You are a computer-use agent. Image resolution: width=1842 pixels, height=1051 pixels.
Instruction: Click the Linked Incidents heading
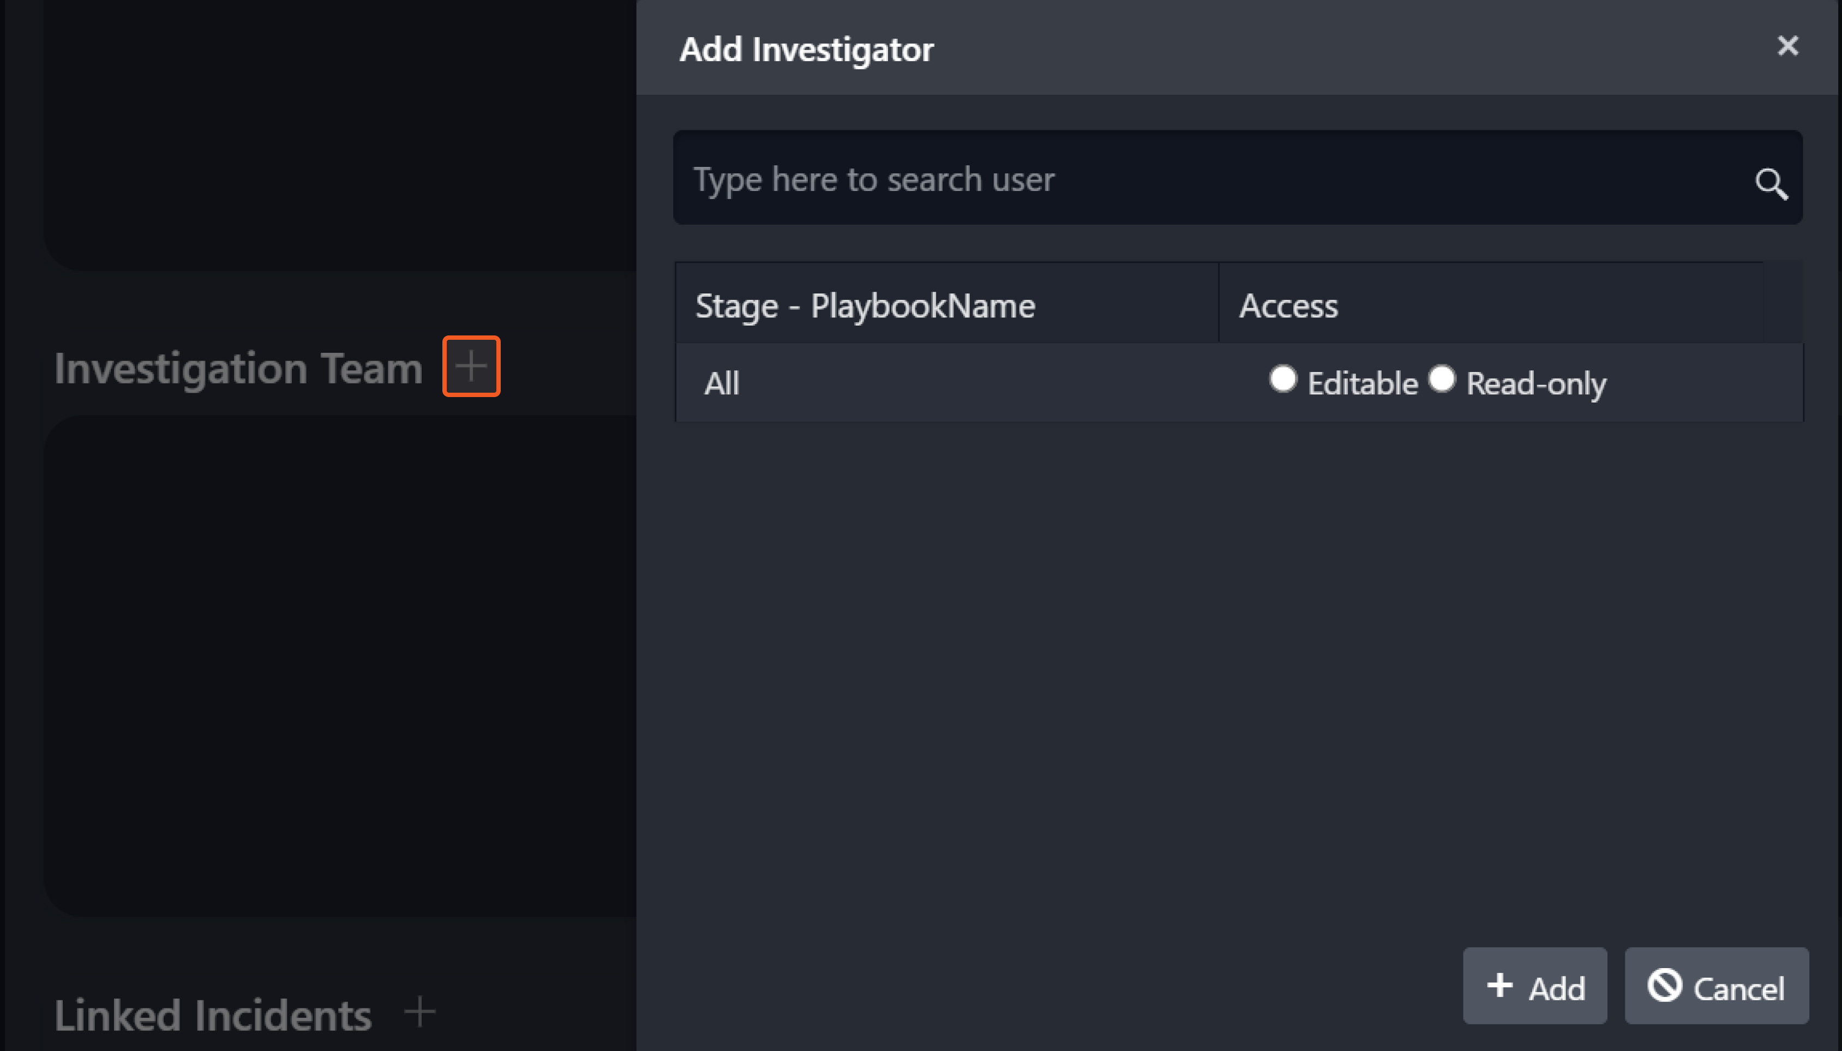213,1015
